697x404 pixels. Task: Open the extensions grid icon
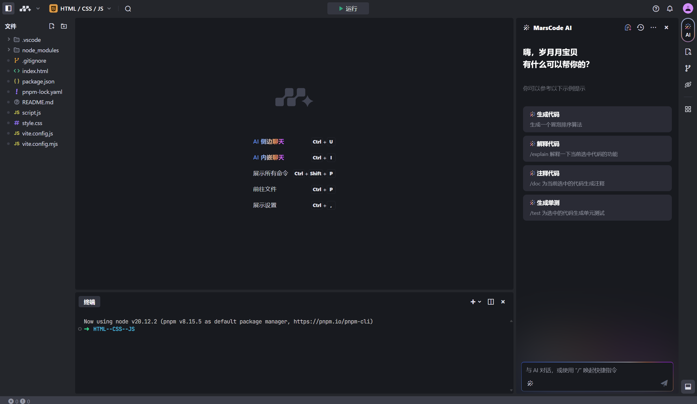click(x=688, y=109)
